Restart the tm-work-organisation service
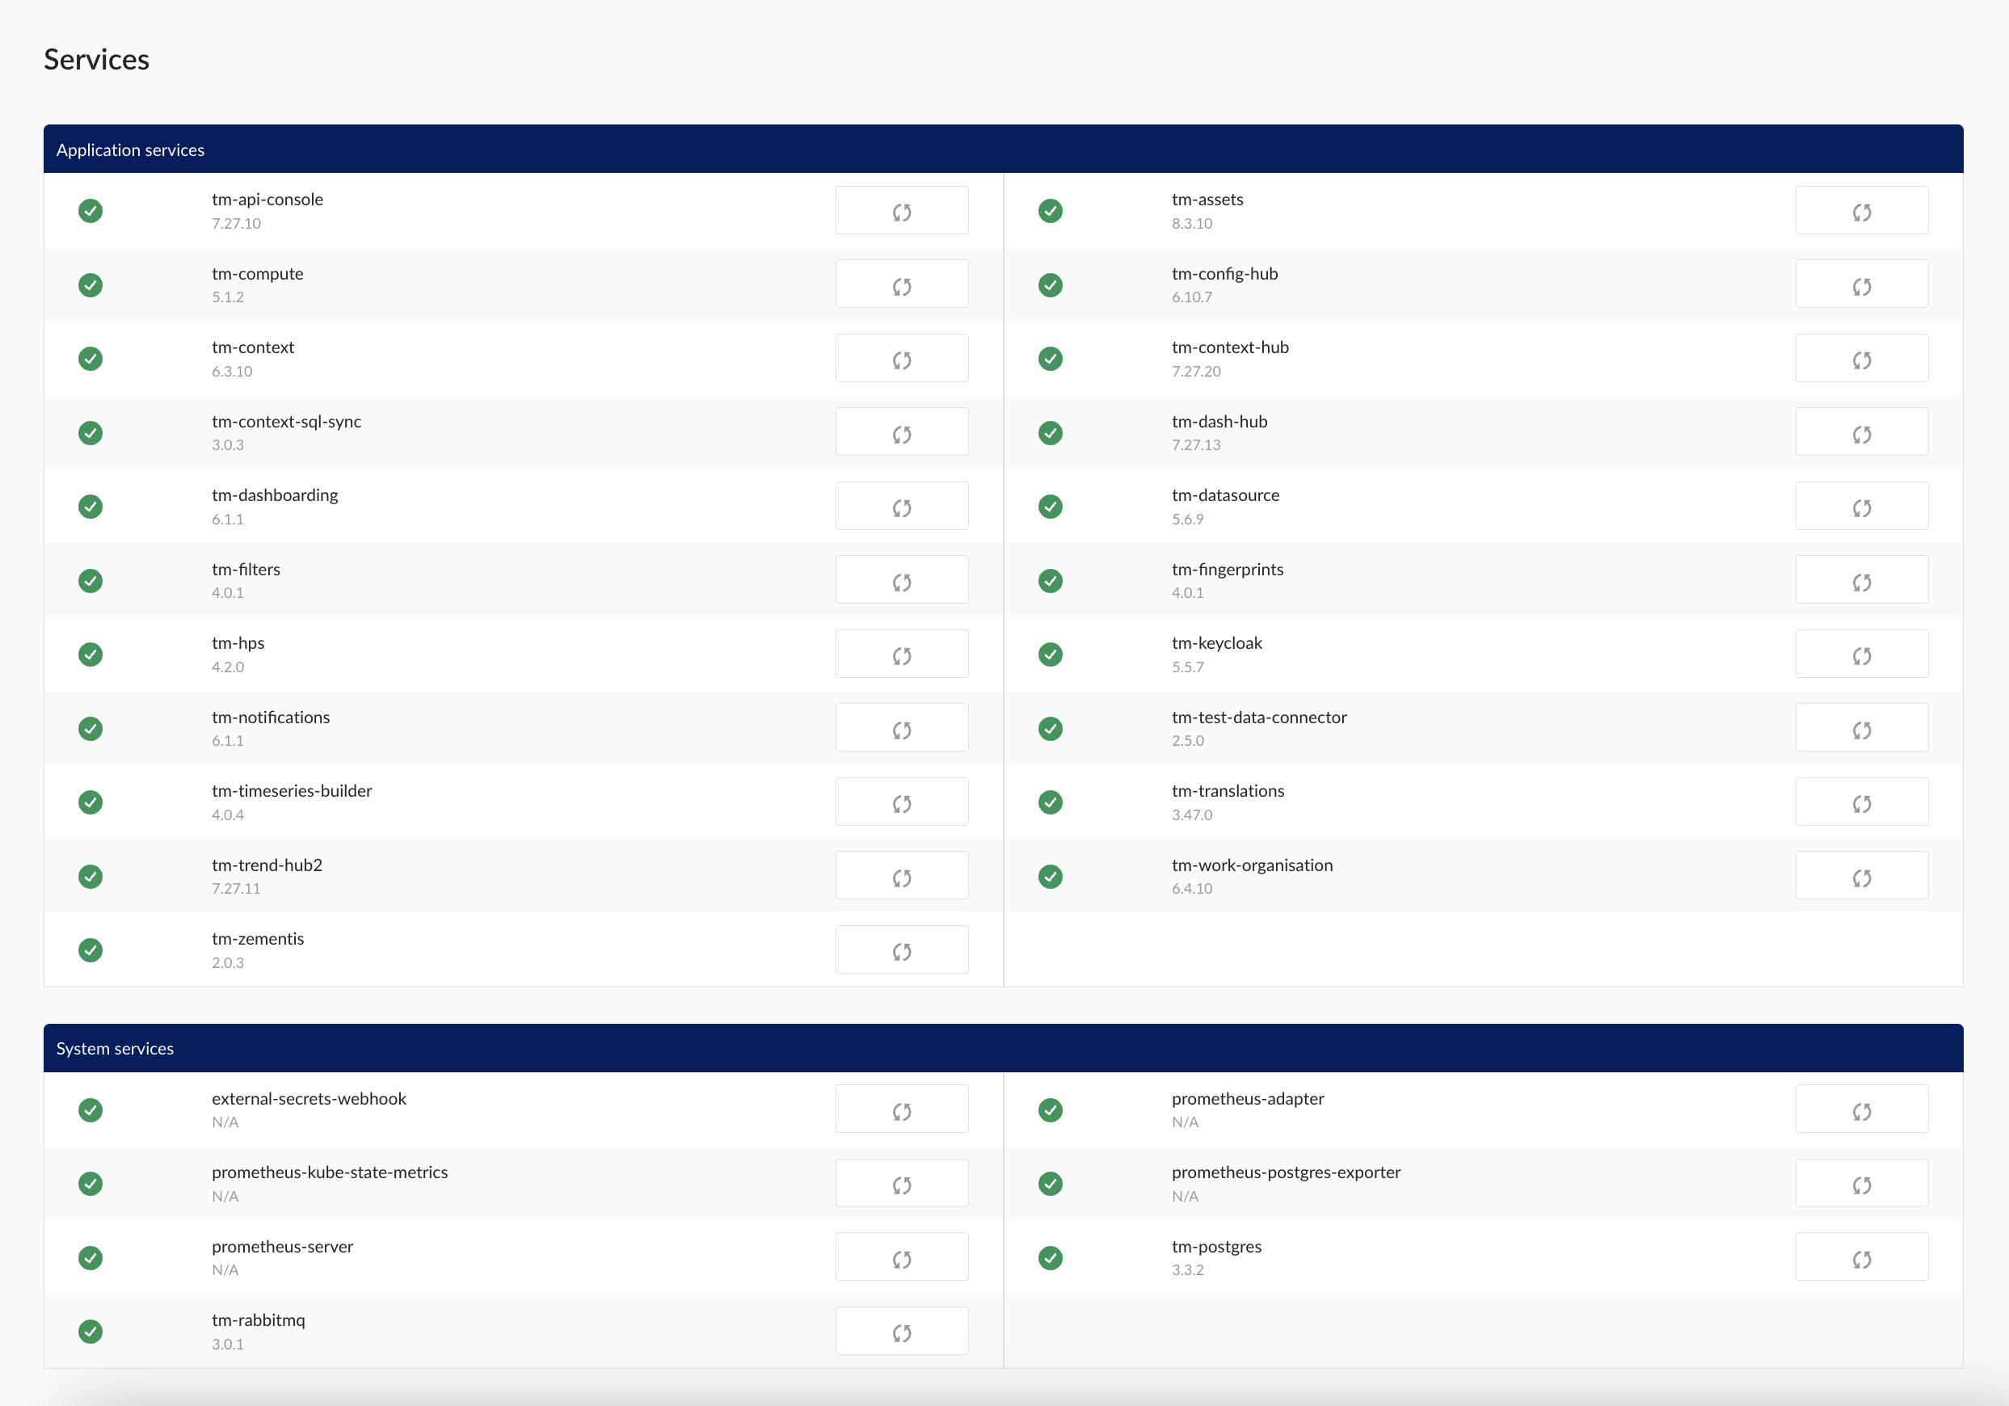This screenshot has width=2009, height=1406. [x=1861, y=876]
